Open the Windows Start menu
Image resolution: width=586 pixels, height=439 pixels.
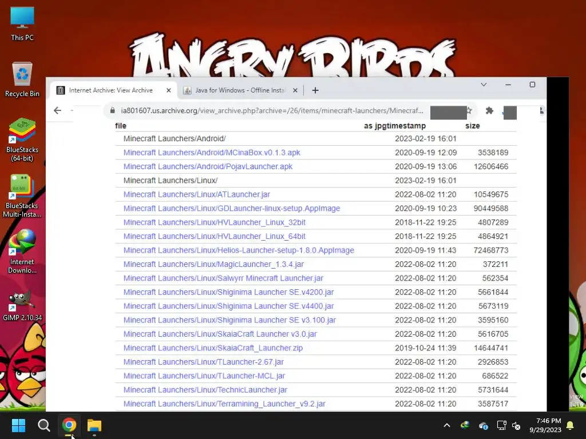pos(18,425)
